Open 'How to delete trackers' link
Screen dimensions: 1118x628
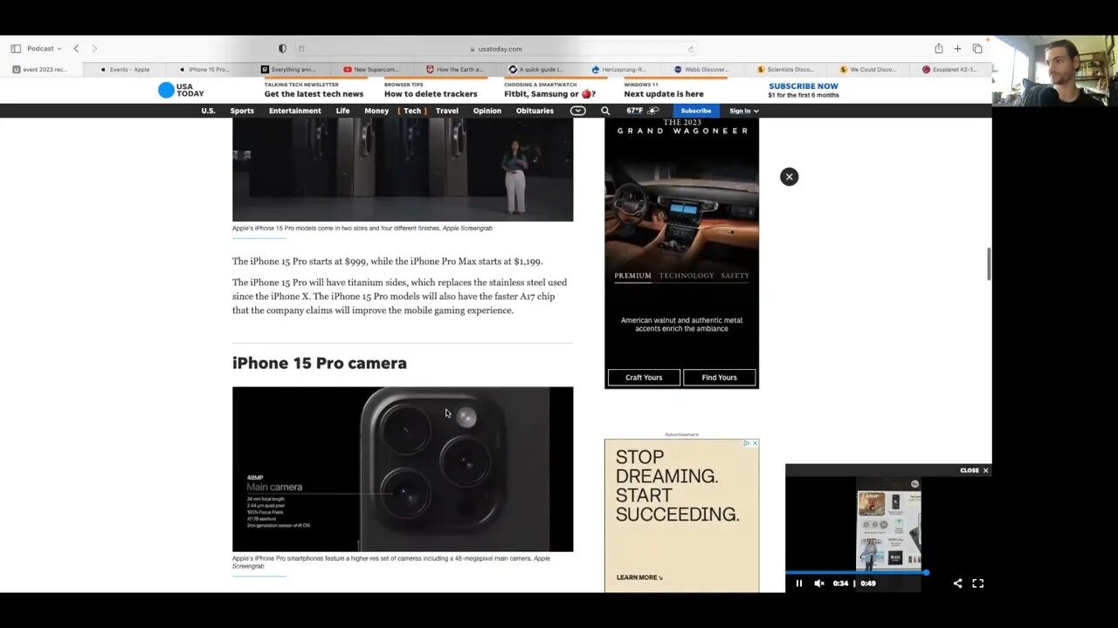[x=431, y=94]
